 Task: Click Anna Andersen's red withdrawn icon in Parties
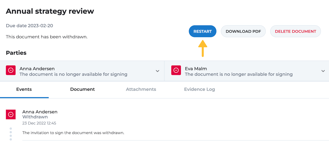11,70
